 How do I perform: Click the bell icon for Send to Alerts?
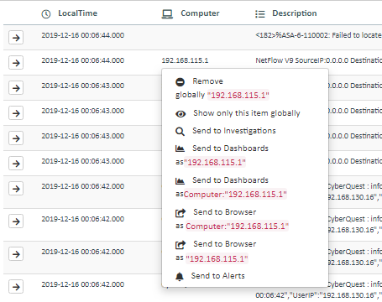(x=180, y=276)
